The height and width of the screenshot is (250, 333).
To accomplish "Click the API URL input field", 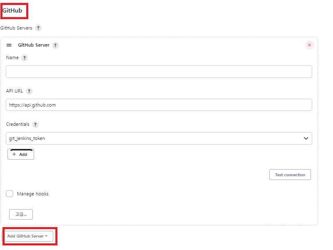I will point(159,105).
